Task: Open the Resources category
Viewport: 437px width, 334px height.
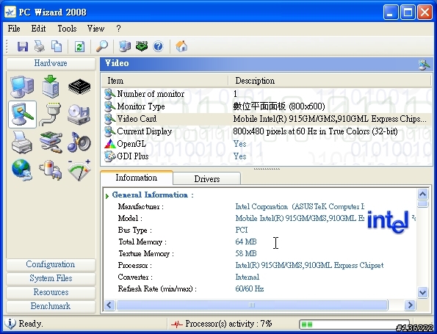Action: click(51, 292)
